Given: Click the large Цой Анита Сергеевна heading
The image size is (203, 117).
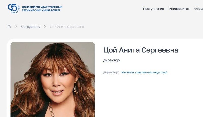Looking at the screenshot, I should click(141, 50).
